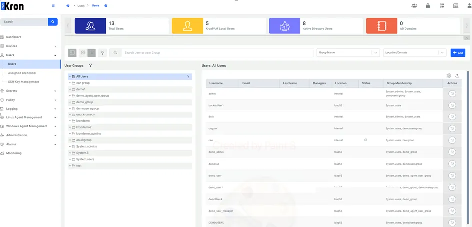The image size is (472, 227).
Task: Open the QR code icon in header
Action: (442, 5)
